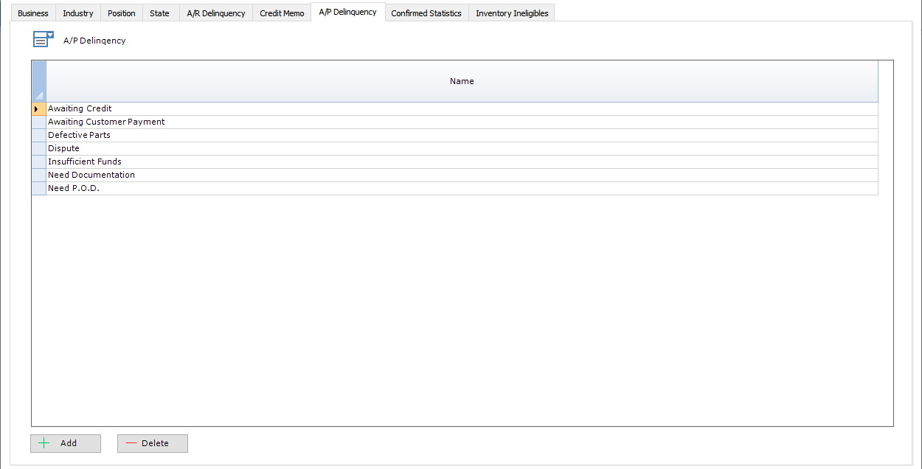This screenshot has width=922, height=469.
Task: Click the A/P Delinqency form icon
Action: 43,38
